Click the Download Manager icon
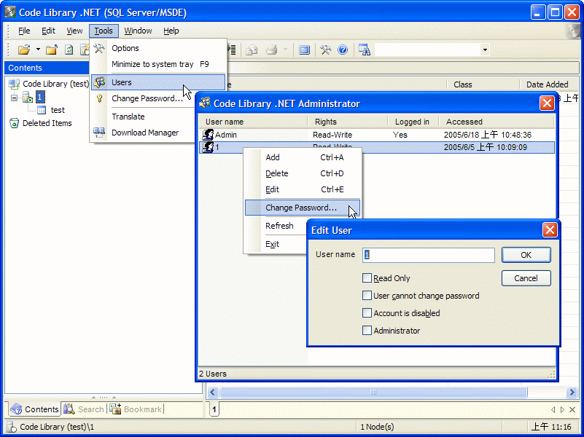 pos(99,133)
